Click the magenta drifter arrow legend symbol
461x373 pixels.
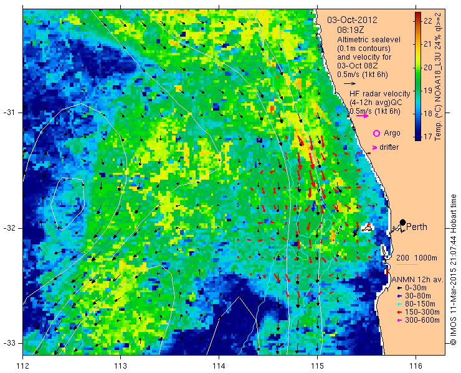click(x=374, y=147)
